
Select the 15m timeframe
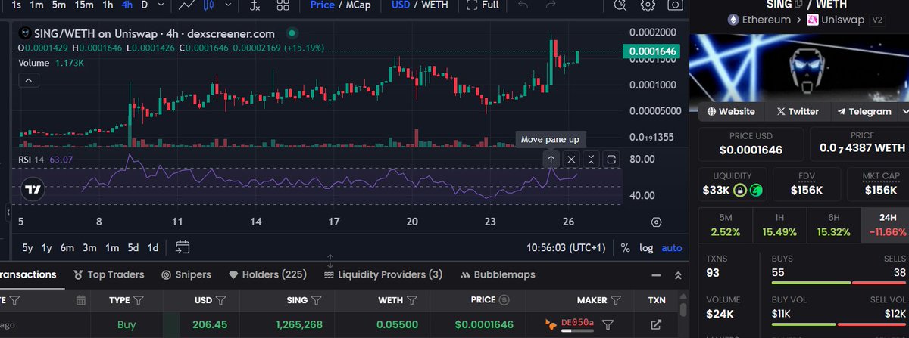[x=84, y=5]
